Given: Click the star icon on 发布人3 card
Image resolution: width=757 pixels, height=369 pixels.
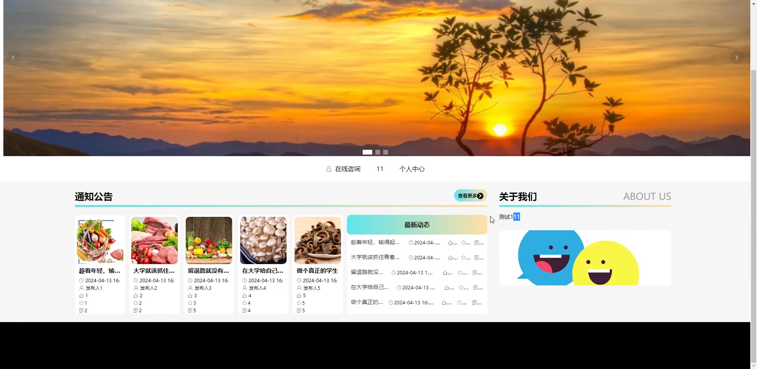Looking at the screenshot, I should coord(190,303).
